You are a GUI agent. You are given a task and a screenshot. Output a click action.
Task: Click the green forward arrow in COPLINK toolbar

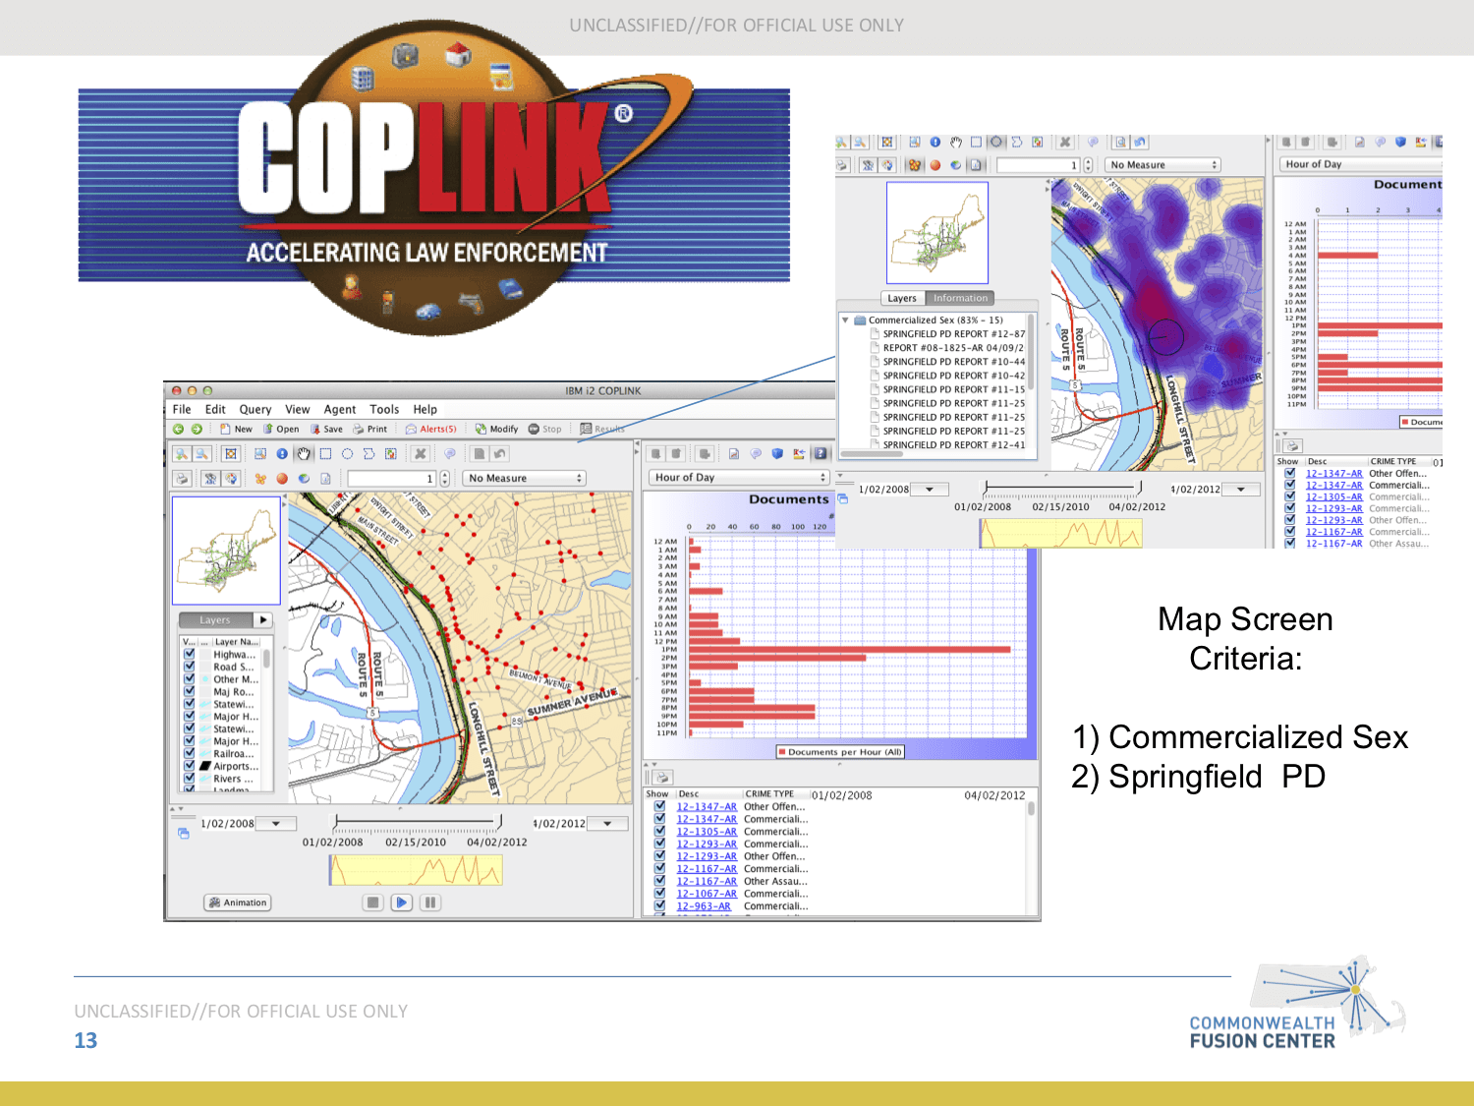197,429
